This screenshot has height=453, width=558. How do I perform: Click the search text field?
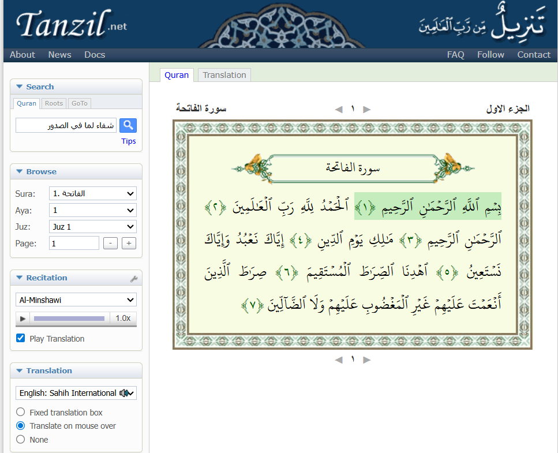66,126
